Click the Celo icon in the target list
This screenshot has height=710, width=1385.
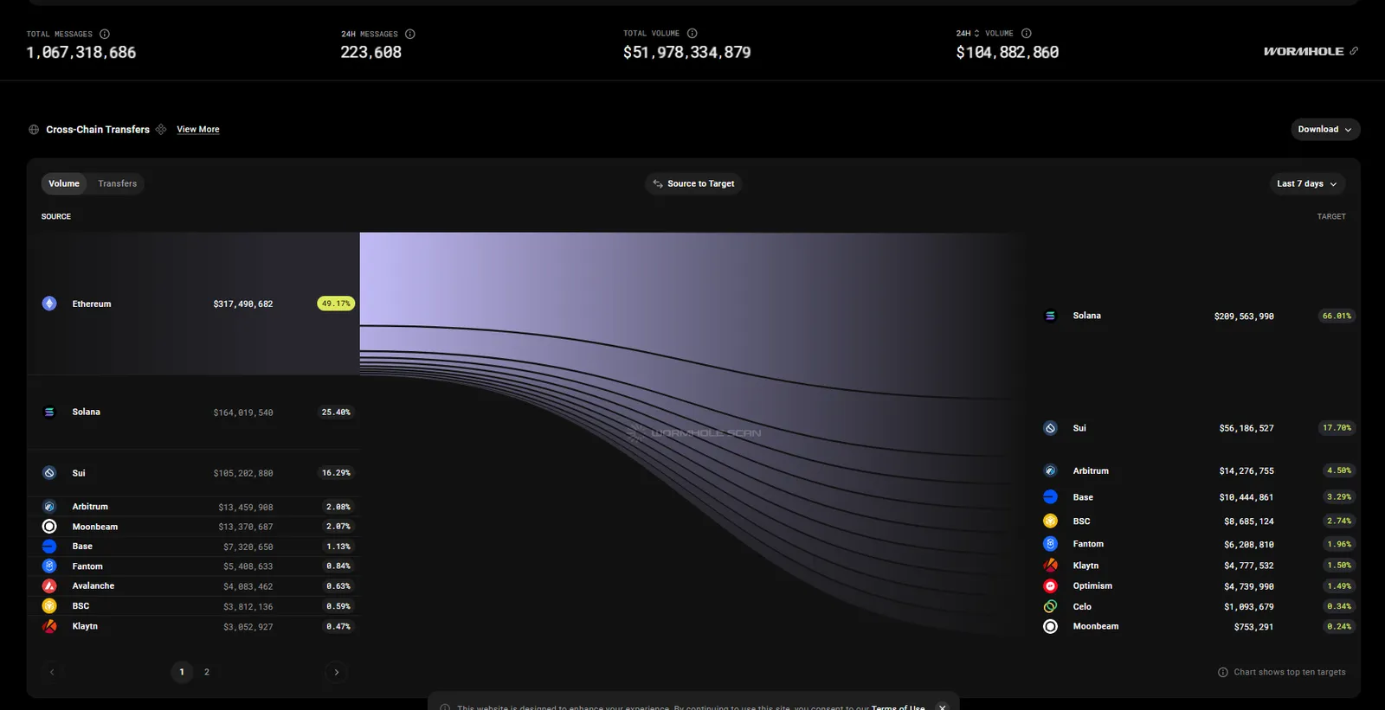coord(1050,607)
